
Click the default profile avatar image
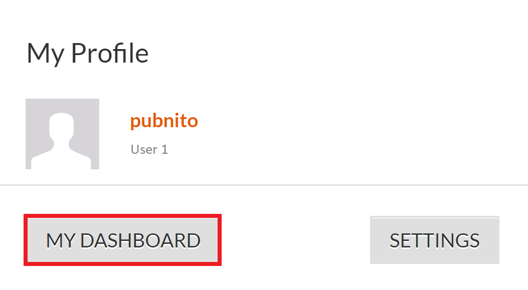[62, 134]
